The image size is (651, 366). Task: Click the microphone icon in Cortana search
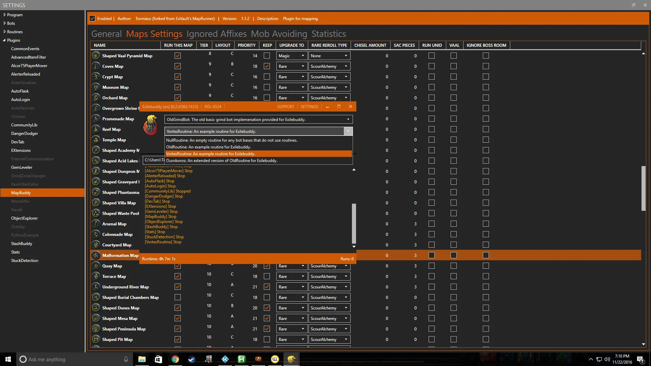[x=126, y=359]
